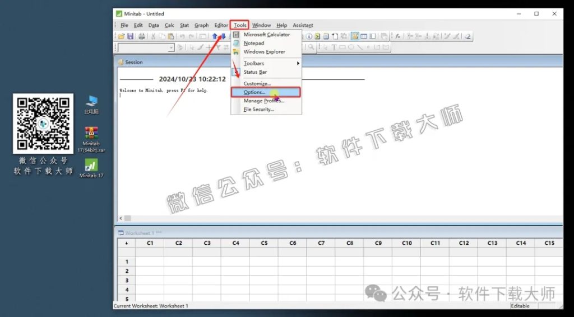Screen dimensions: 574x317
Task: Click the Redo toolbar icon
Action: click(191, 36)
